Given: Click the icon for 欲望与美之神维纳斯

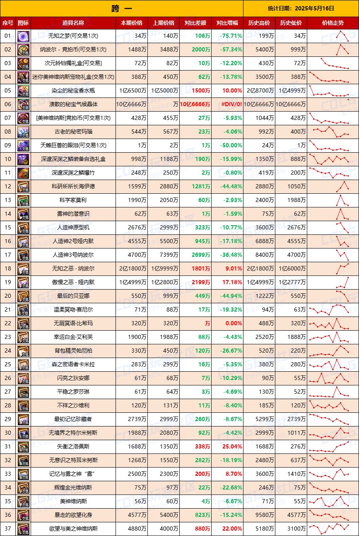Looking at the screenshot, I should pyautogui.click(x=23, y=529).
